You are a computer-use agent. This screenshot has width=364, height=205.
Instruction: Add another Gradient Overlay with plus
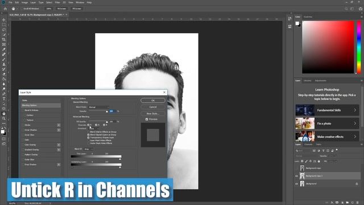point(59,150)
